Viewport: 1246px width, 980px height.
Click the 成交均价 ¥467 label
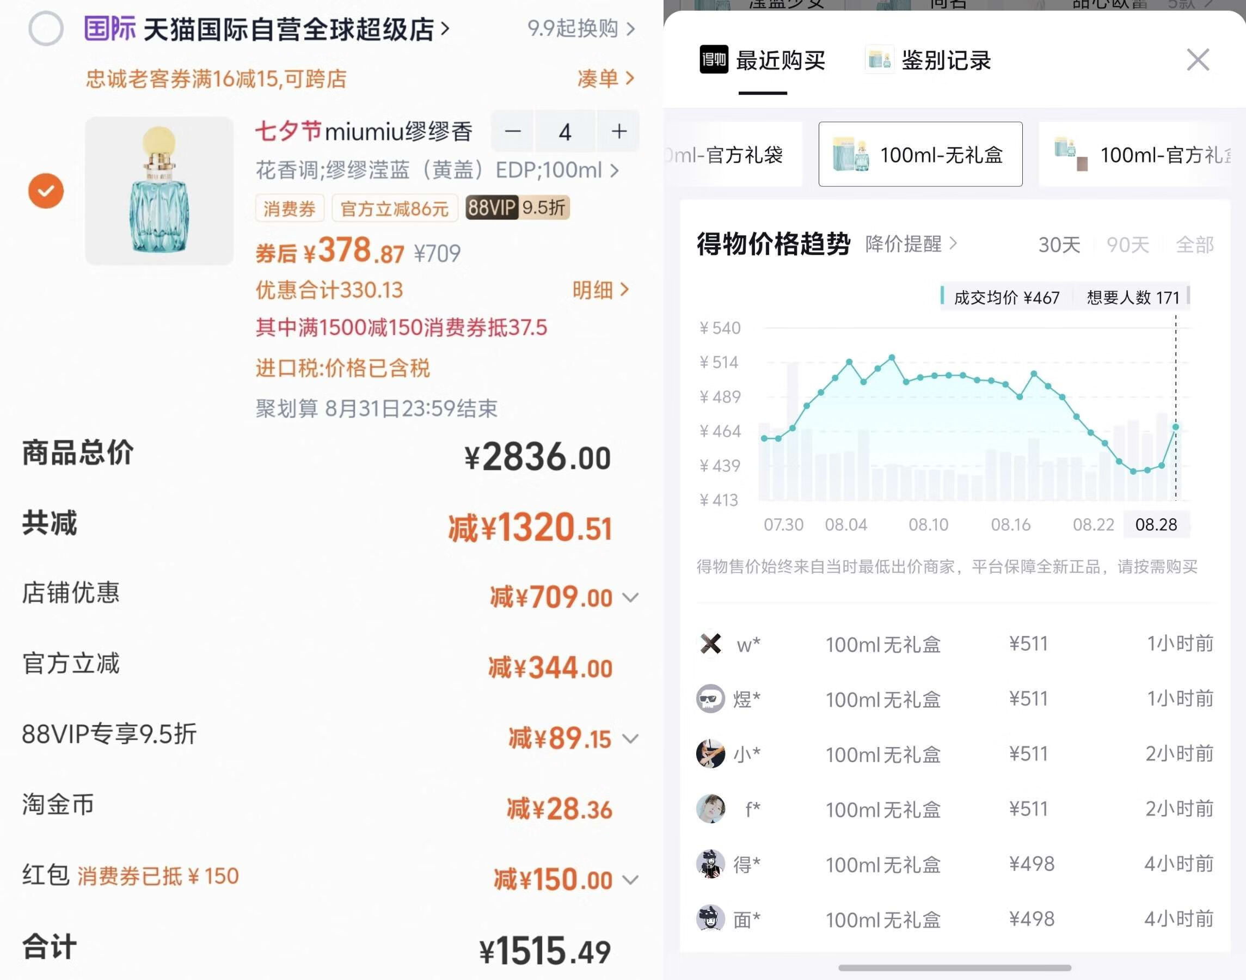click(x=1006, y=297)
